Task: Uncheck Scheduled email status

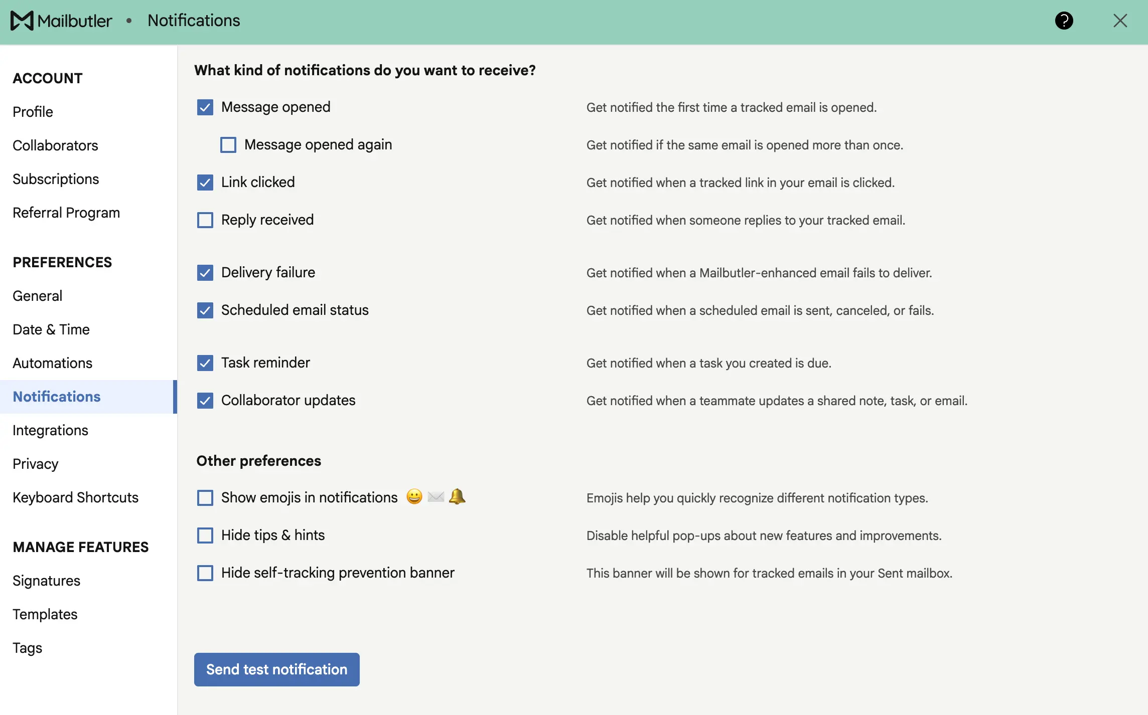Action: [x=205, y=310]
